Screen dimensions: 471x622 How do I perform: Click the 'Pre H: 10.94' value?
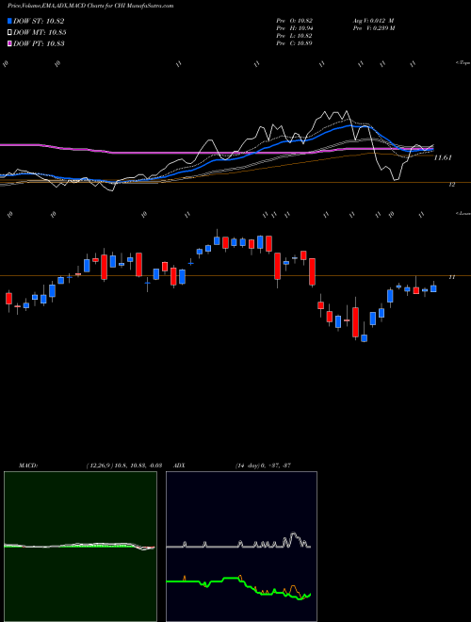pyautogui.click(x=294, y=28)
